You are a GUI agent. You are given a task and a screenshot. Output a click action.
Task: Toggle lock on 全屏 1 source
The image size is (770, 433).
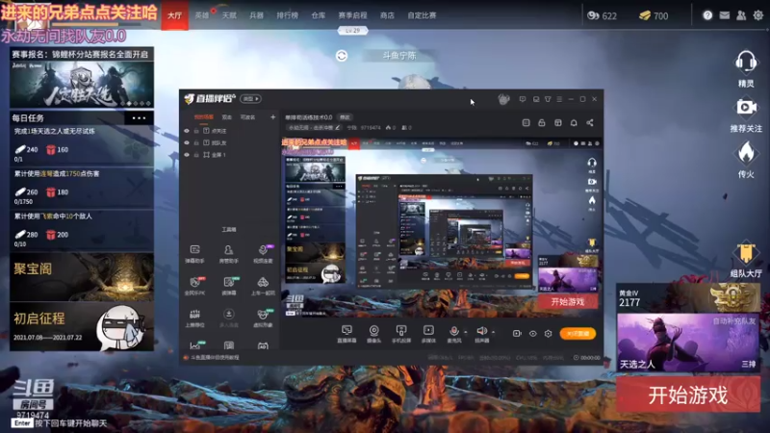tap(196, 155)
